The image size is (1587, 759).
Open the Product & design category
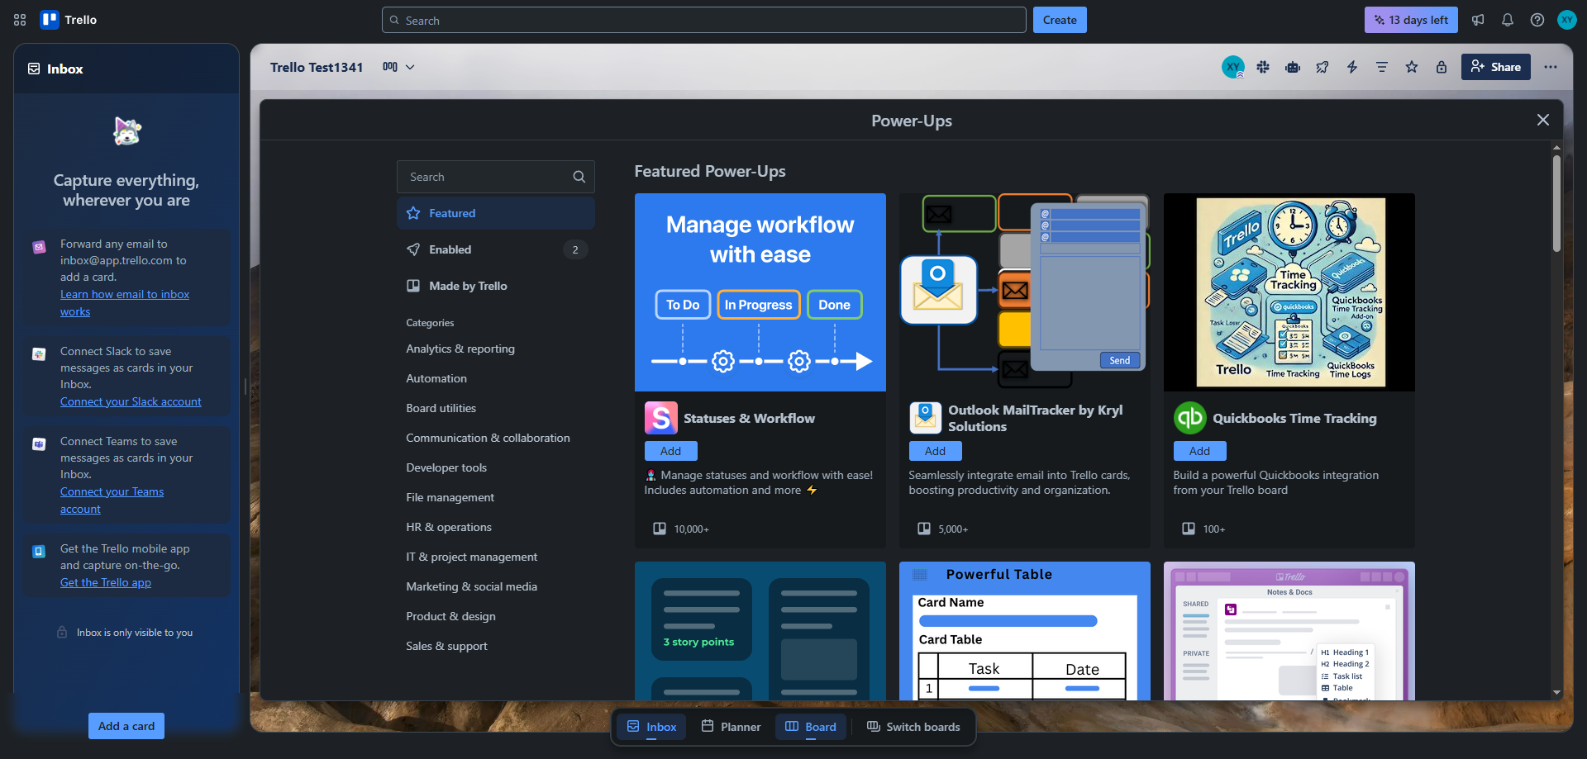click(450, 616)
